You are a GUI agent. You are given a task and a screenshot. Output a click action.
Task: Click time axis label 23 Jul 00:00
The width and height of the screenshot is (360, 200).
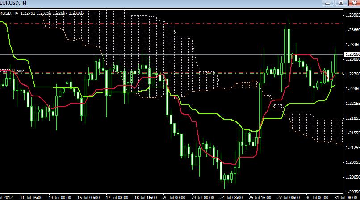[x=203, y=197]
